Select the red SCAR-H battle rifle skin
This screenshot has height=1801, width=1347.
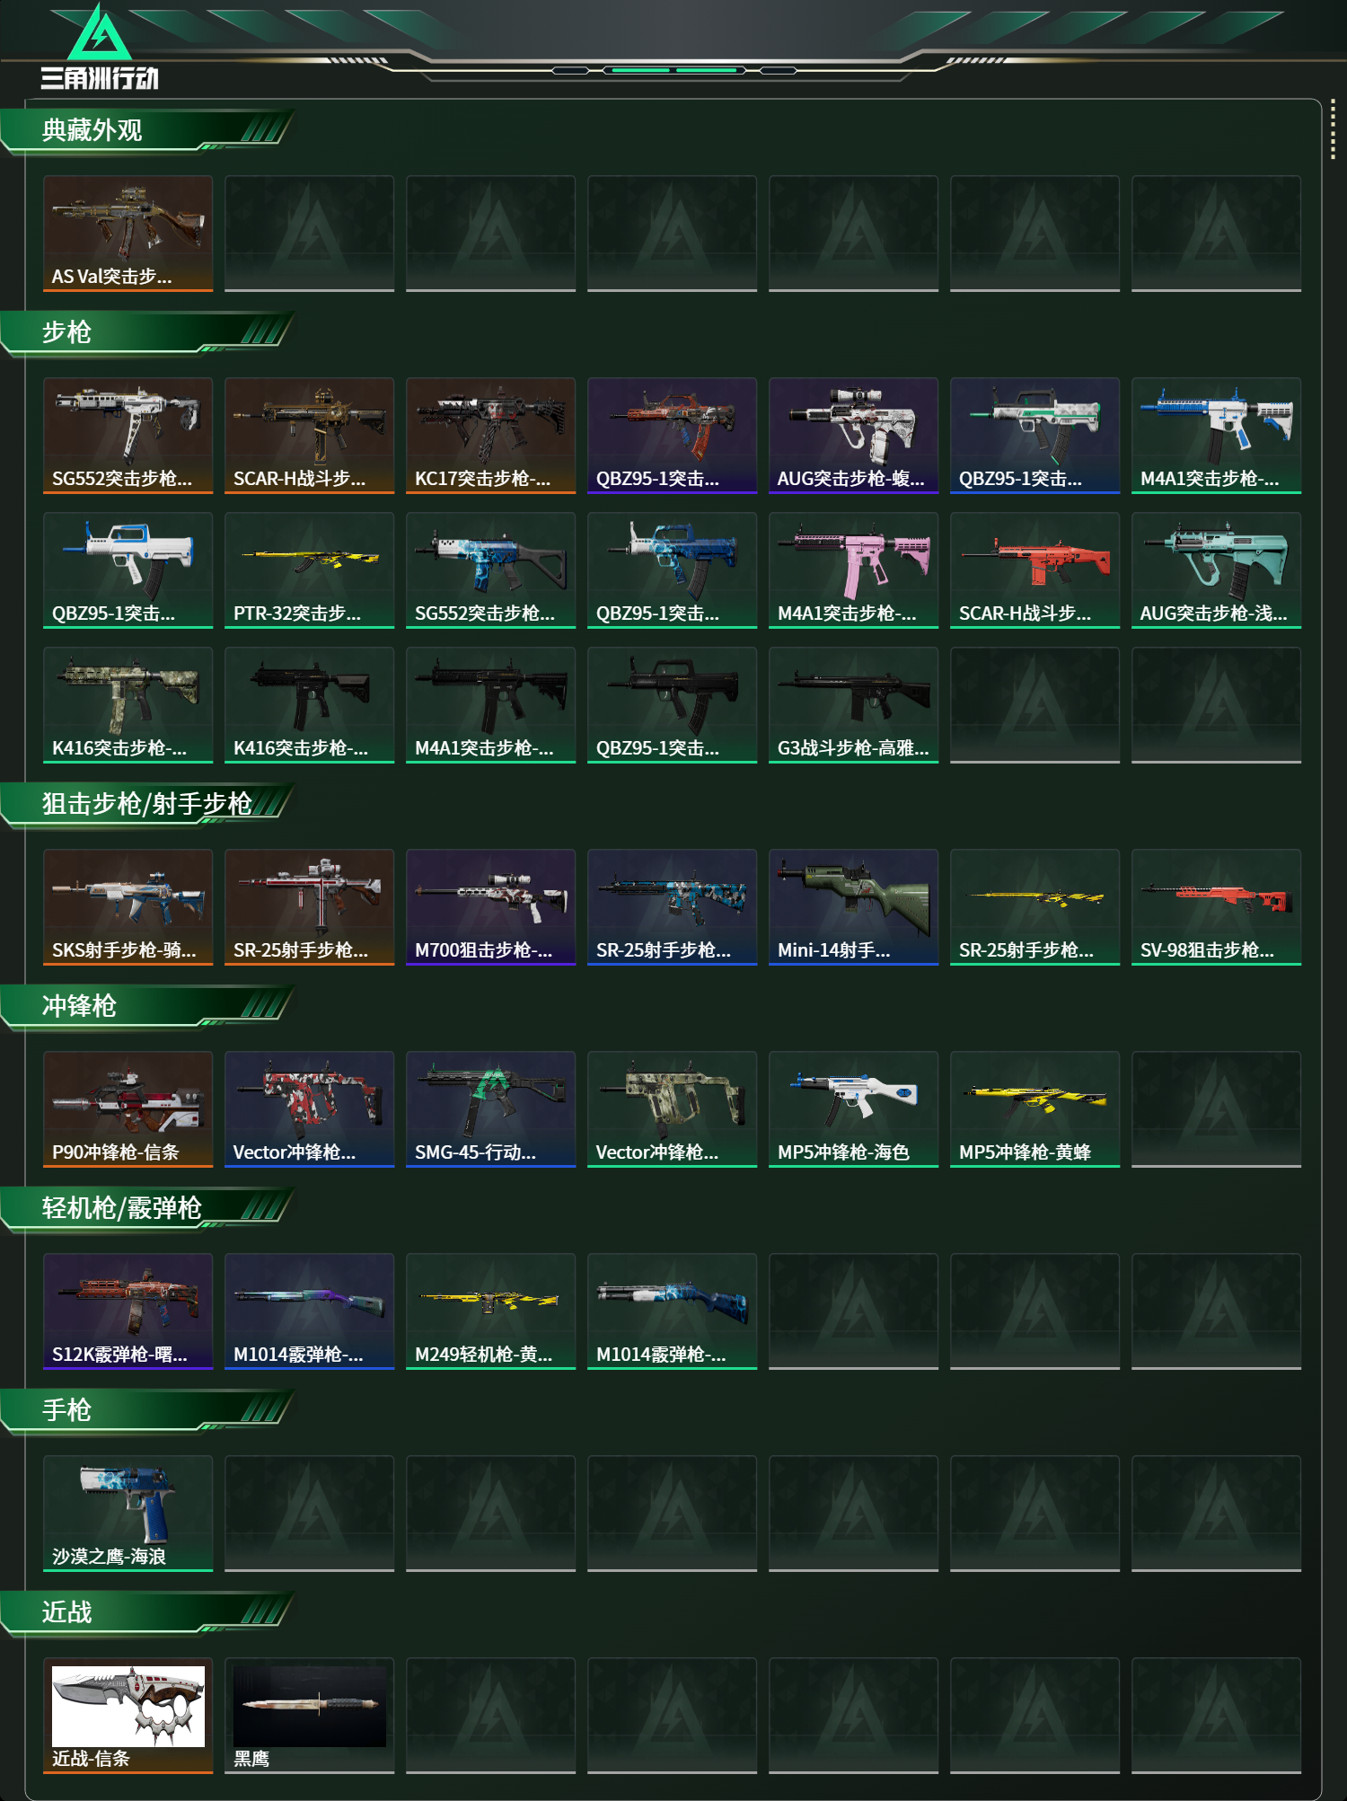pyautogui.click(x=1034, y=570)
